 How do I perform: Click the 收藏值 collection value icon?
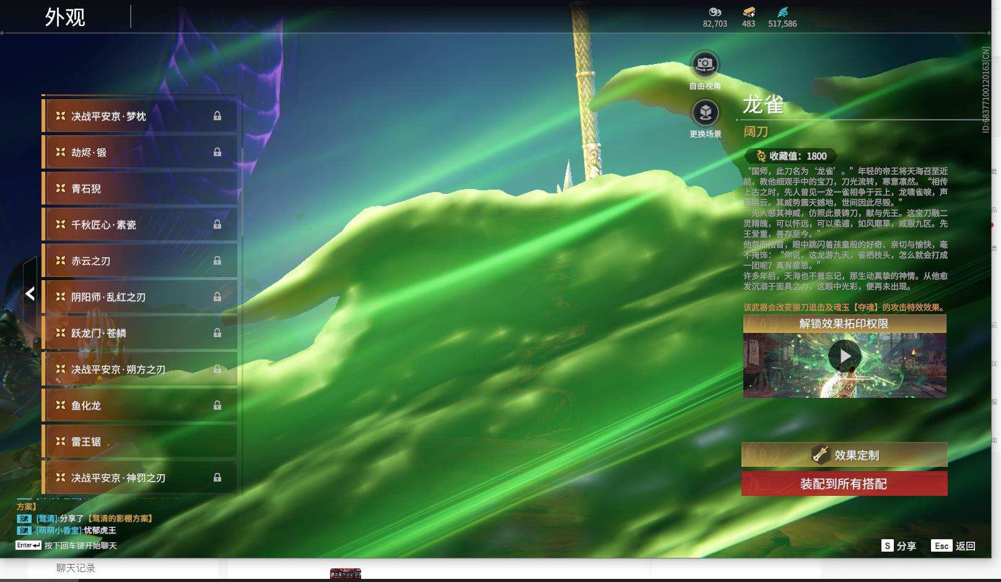[x=761, y=156]
